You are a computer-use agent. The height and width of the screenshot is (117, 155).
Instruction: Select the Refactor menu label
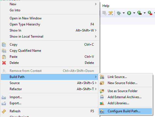tap(16, 89)
